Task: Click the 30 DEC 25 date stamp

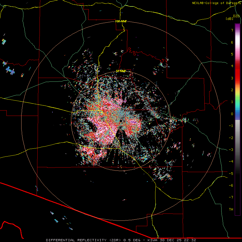Action: click(x=171, y=240)
